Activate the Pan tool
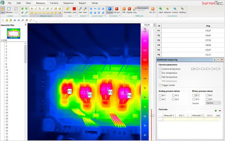This screenshot has height=141, width=225. (3, 10)
